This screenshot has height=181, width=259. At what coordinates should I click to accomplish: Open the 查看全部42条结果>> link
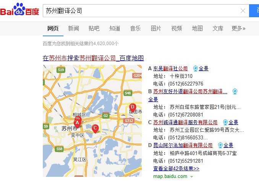coord(176,169)
